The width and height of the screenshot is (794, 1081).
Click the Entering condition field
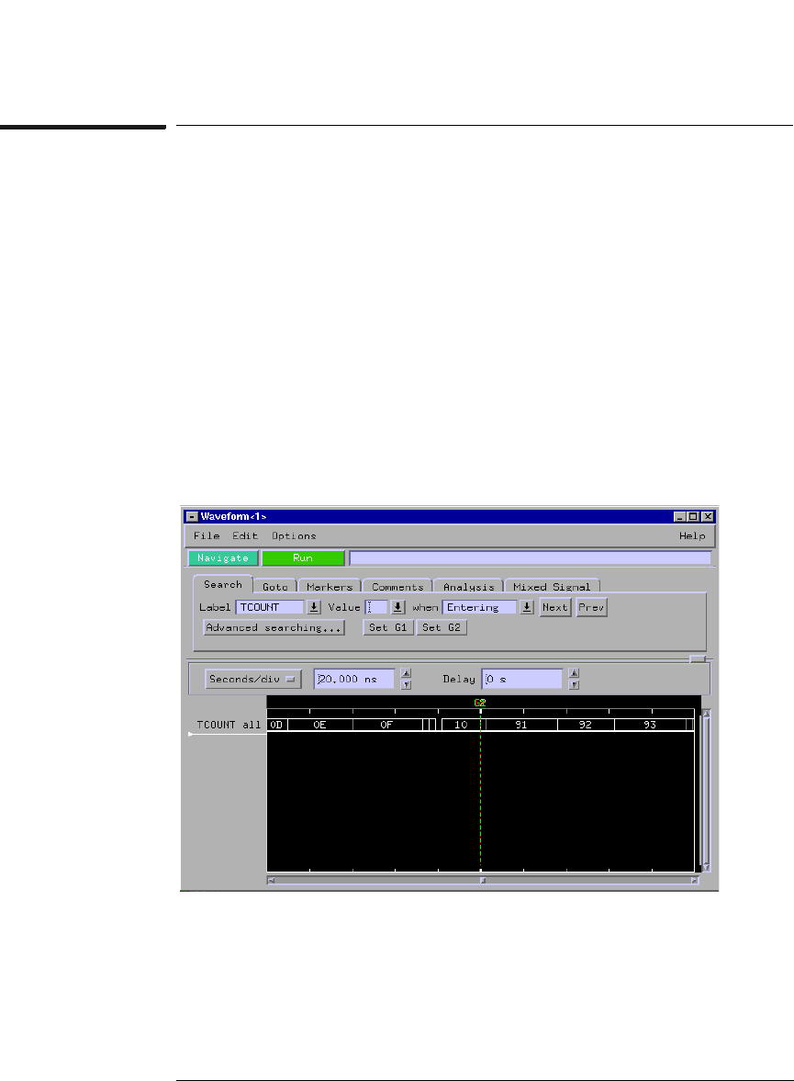click(479, 607)
